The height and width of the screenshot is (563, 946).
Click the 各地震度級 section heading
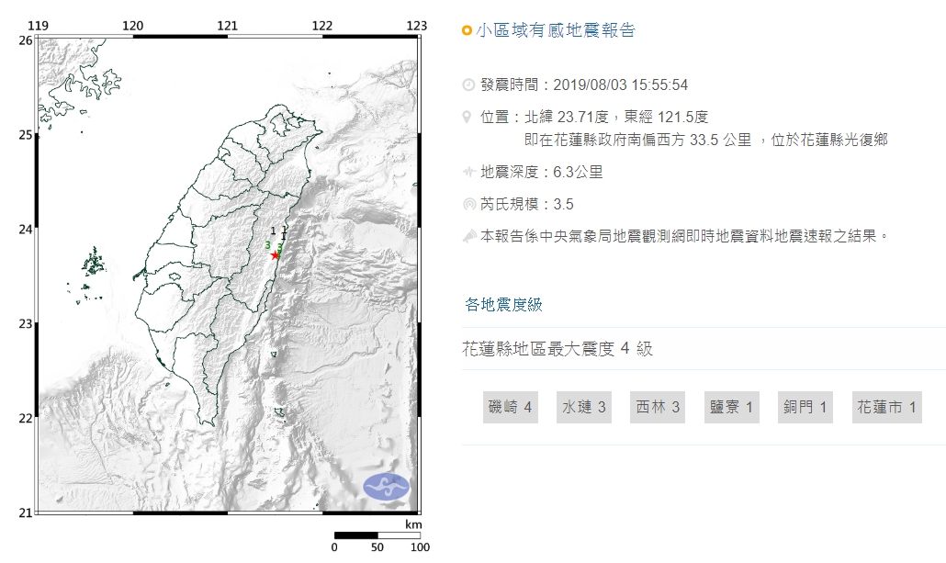tap(503, 305)
